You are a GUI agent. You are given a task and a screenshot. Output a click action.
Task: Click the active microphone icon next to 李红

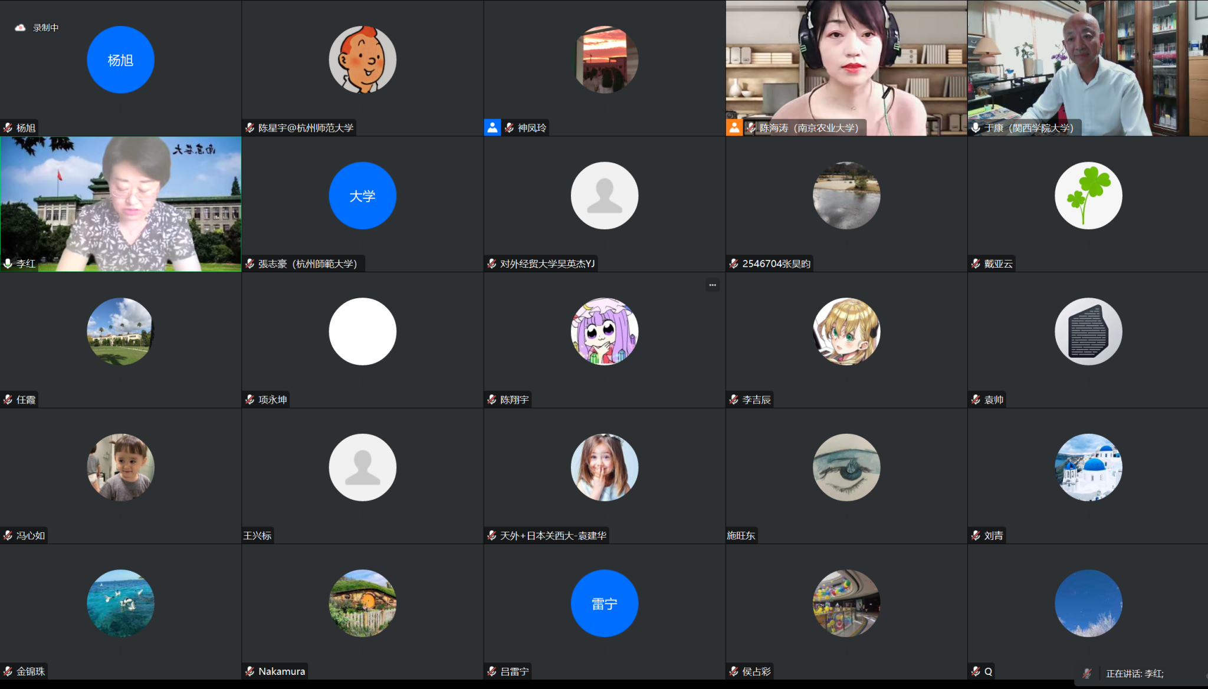pyautogui.click(x=8, y=263)
